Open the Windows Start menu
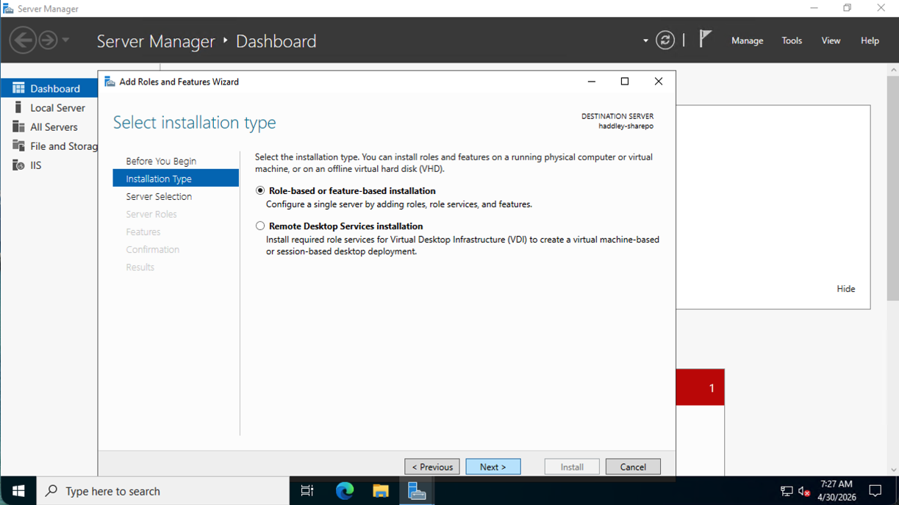Image resolution: width=899 pixels, height=505 pixels. click(x=18, y=490)
